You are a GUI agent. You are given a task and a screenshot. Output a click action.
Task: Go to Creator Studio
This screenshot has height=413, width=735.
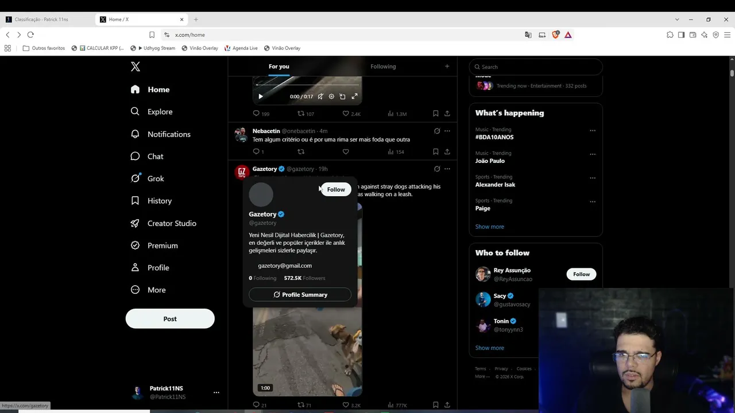tap(163, 223)
